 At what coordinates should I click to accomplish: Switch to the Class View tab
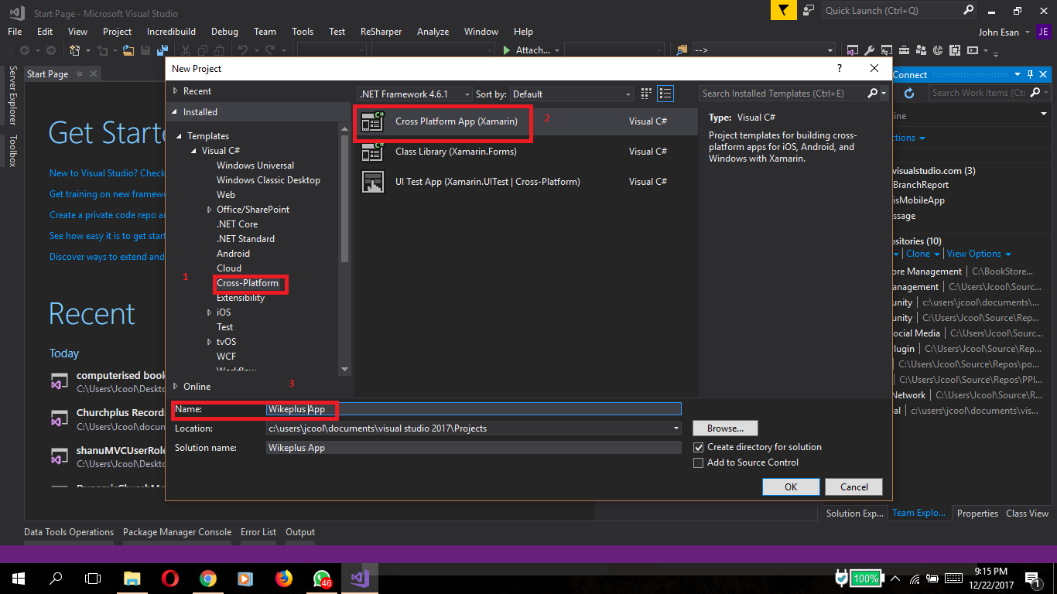click(1027, 513)
